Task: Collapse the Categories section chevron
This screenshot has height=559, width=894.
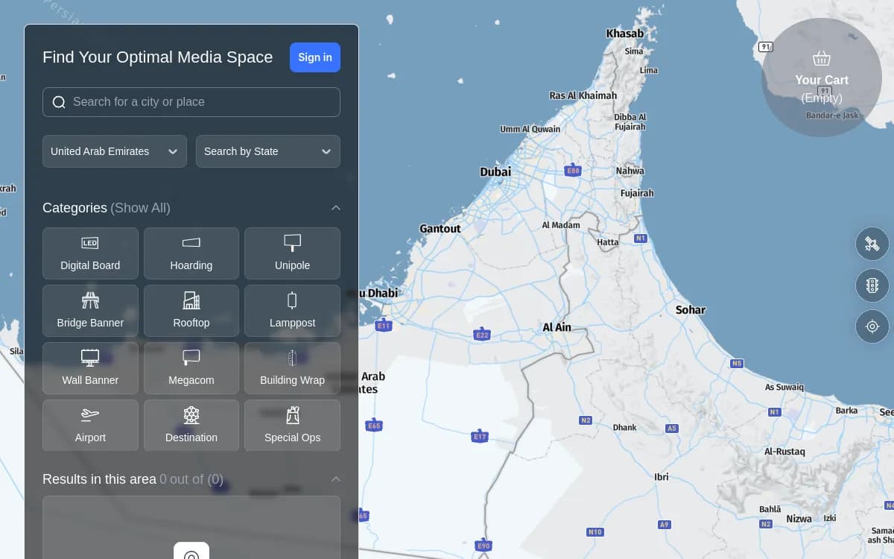Action: click(x=336, y=208)
